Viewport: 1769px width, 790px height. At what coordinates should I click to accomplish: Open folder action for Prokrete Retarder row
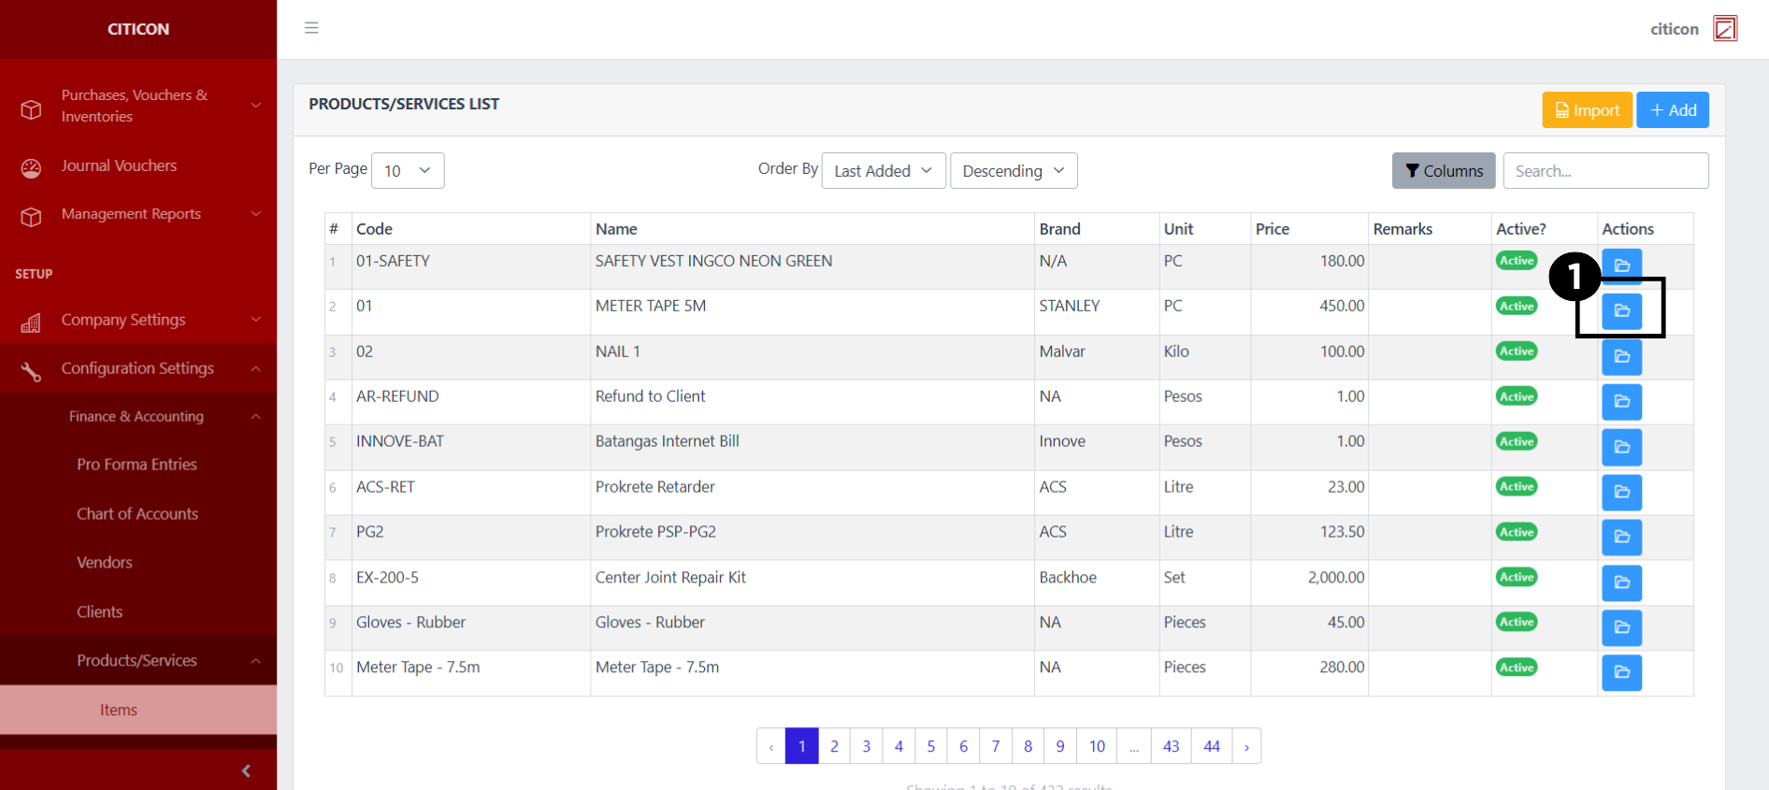1621,492
